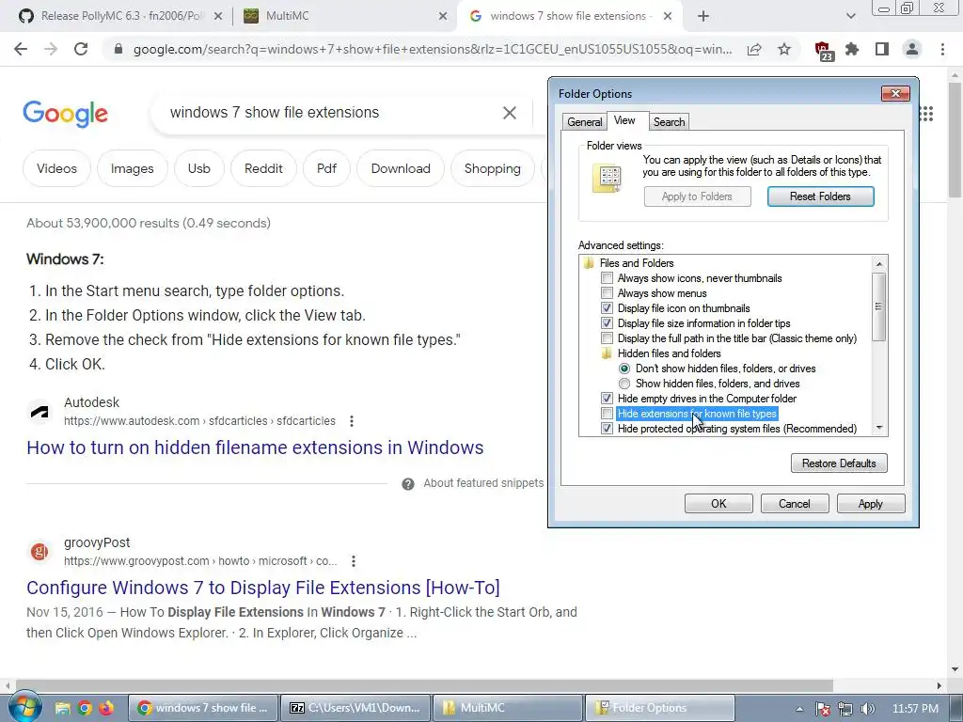Bookmark this page with the star icon
The width and height of the screenshot is (963, 722).
[784, 49]
